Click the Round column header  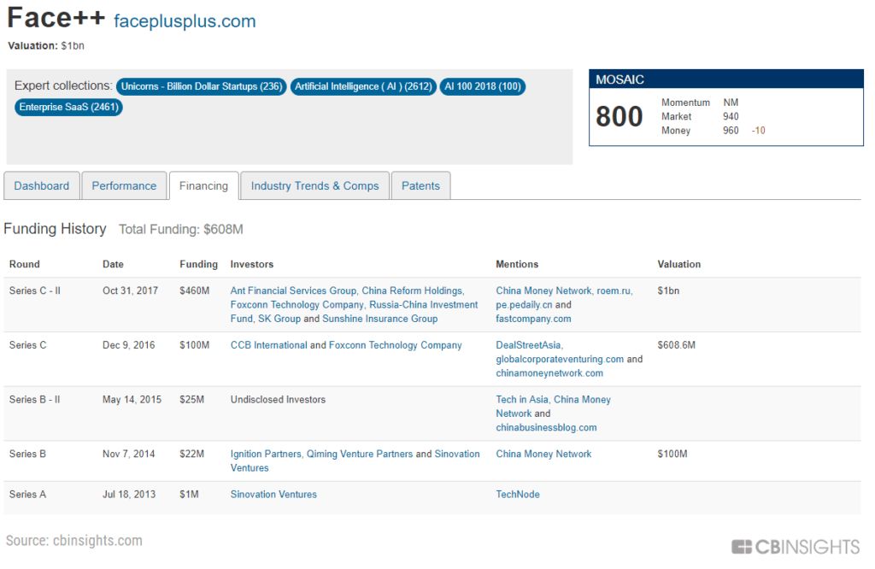25,264
